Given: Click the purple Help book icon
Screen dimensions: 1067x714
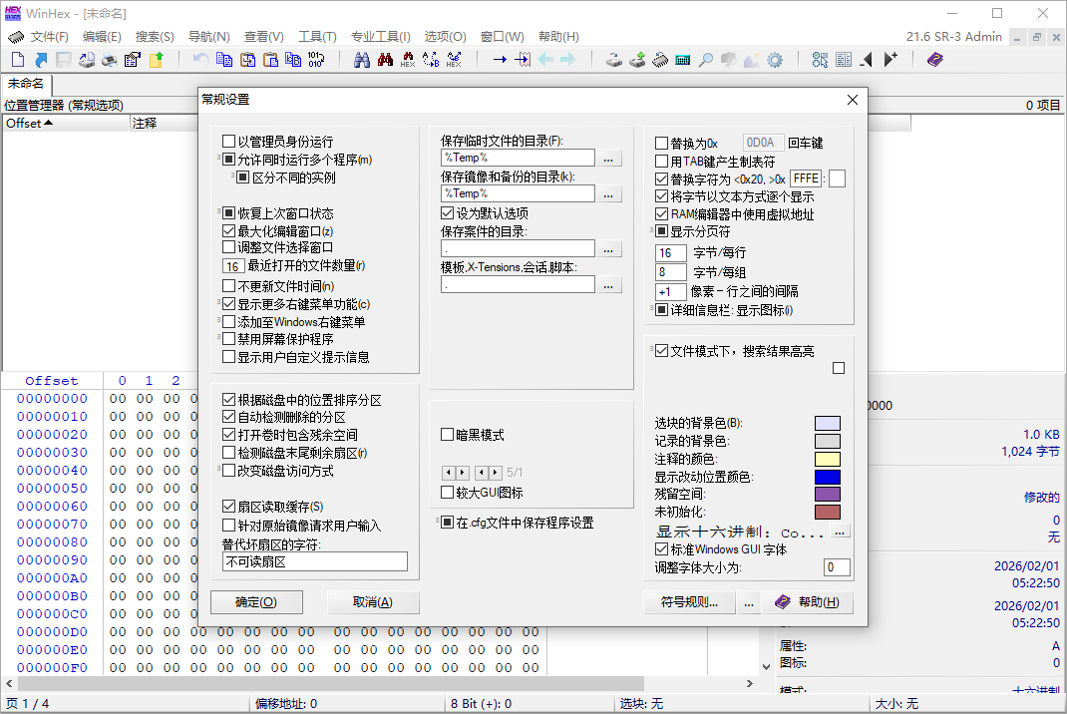Looking at the screenshot, I should [x=935, y=60].
